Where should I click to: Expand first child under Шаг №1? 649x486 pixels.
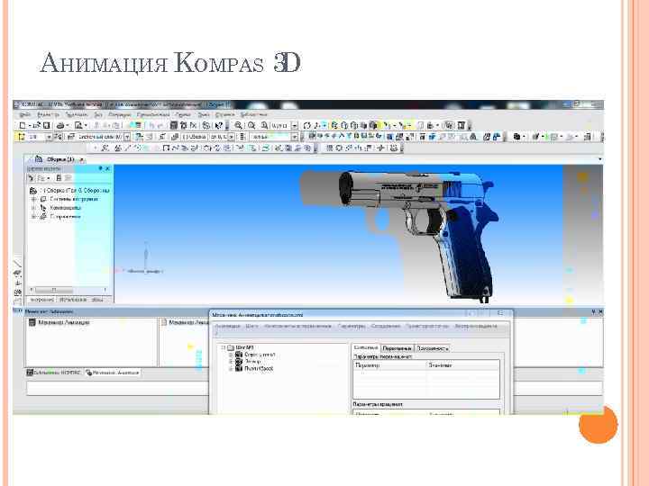point(232,355)
